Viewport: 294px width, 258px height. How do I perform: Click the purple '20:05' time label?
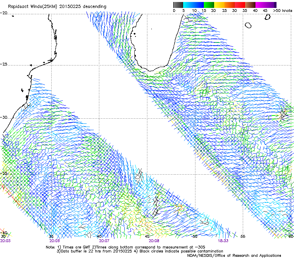click(x=6, y=241)
